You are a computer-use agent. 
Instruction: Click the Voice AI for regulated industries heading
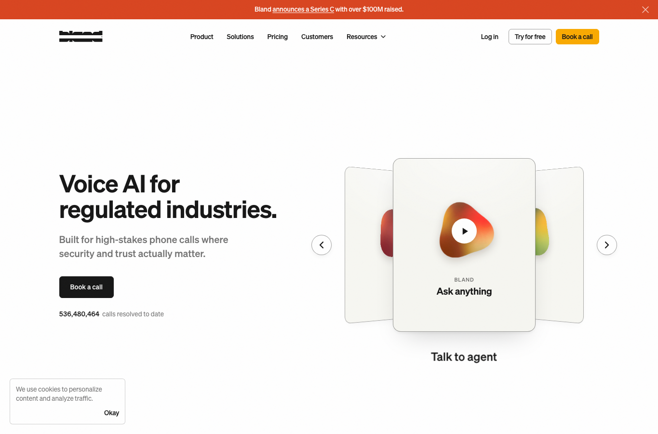click(168, 197)
